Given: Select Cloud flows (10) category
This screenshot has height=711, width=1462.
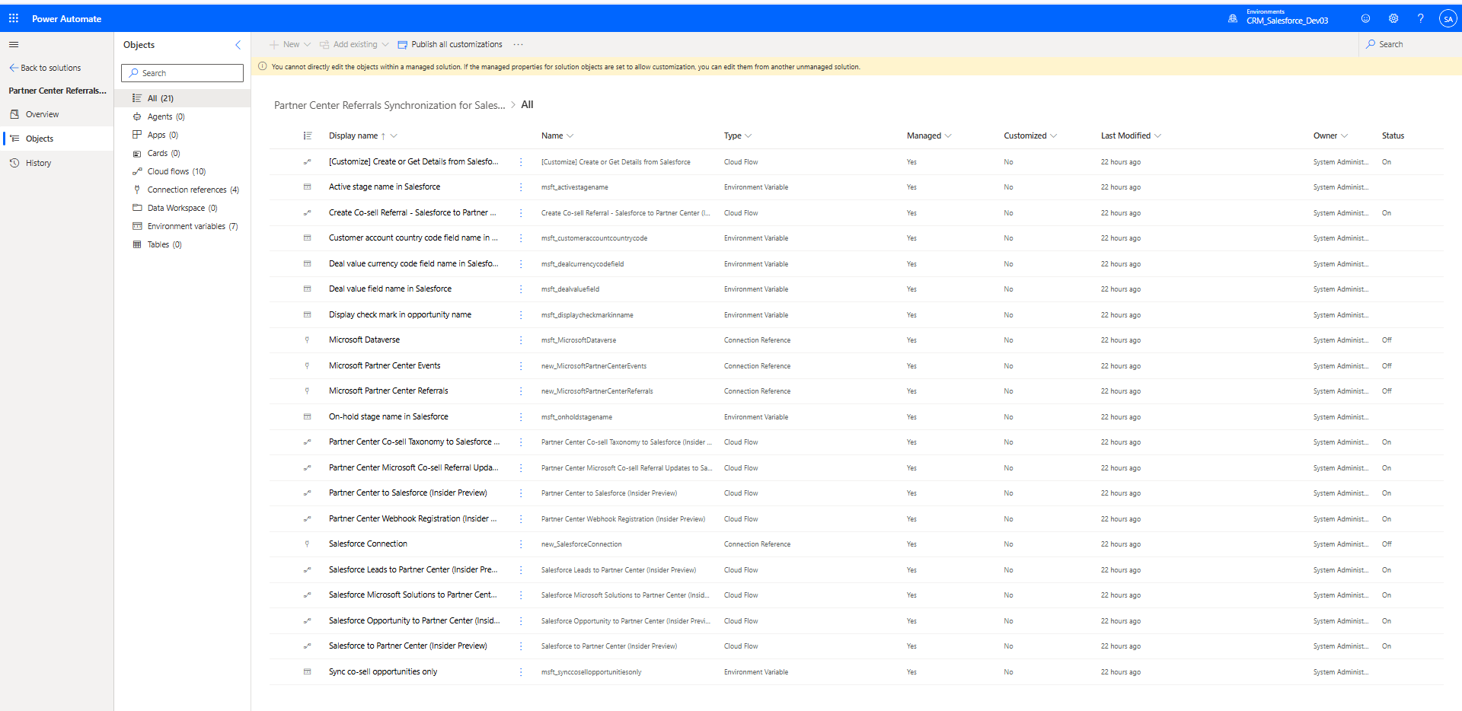Looking at the screenshot, I should [177, 171].
